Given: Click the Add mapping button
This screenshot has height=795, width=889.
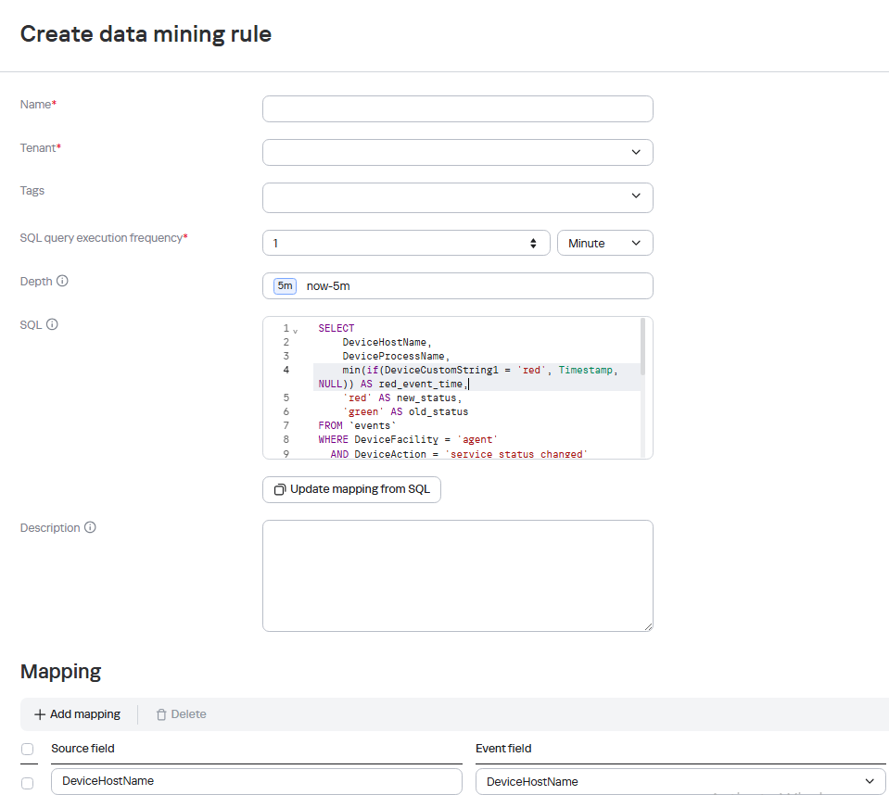Looking at the screenshot, I should 78,714.
